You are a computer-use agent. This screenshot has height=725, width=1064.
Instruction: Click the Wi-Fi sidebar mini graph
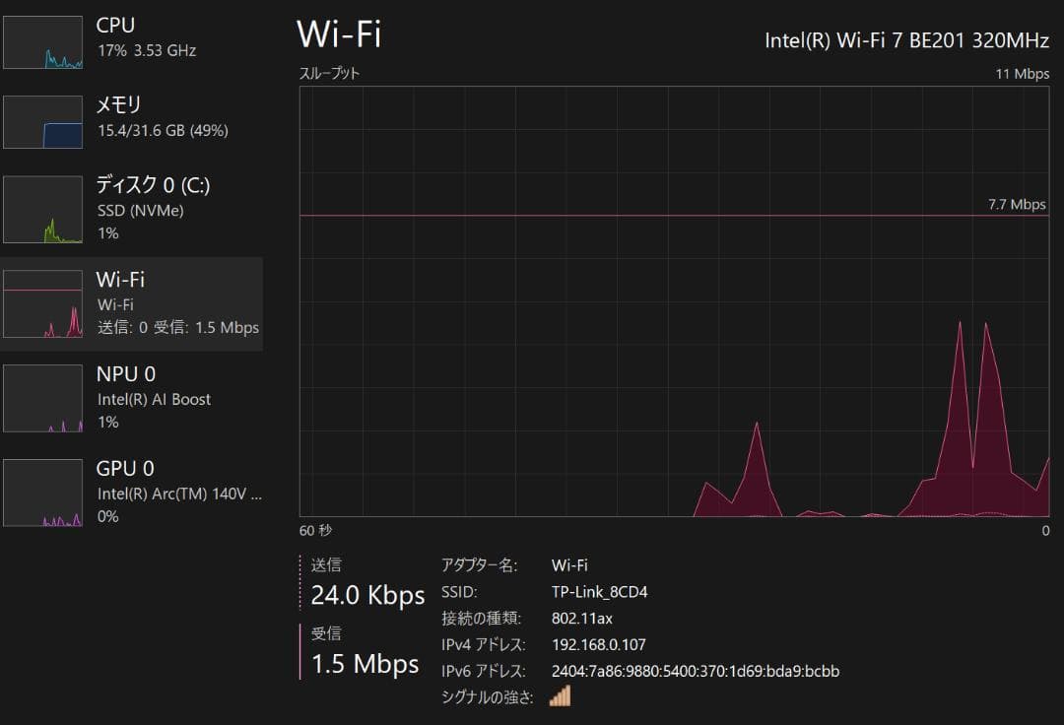point(42,304)
